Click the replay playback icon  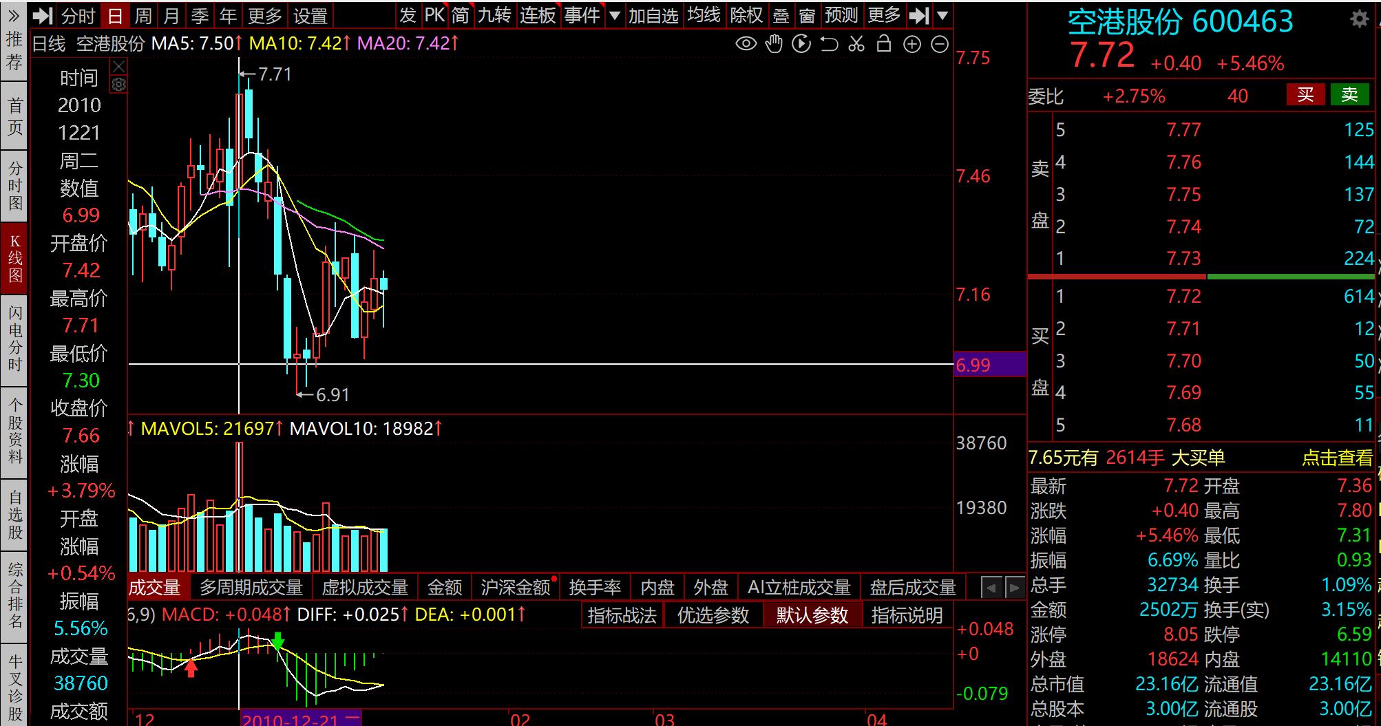[x=801, y=45]
